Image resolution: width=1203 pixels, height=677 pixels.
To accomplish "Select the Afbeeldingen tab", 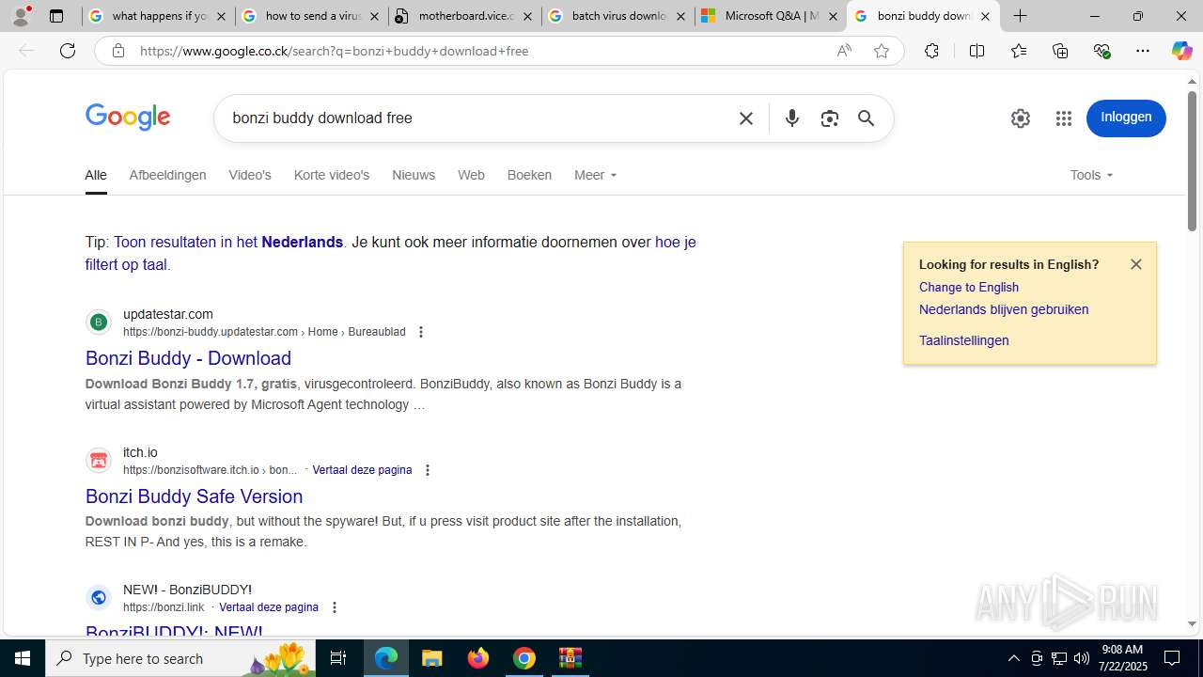I will tap(167, 175).
